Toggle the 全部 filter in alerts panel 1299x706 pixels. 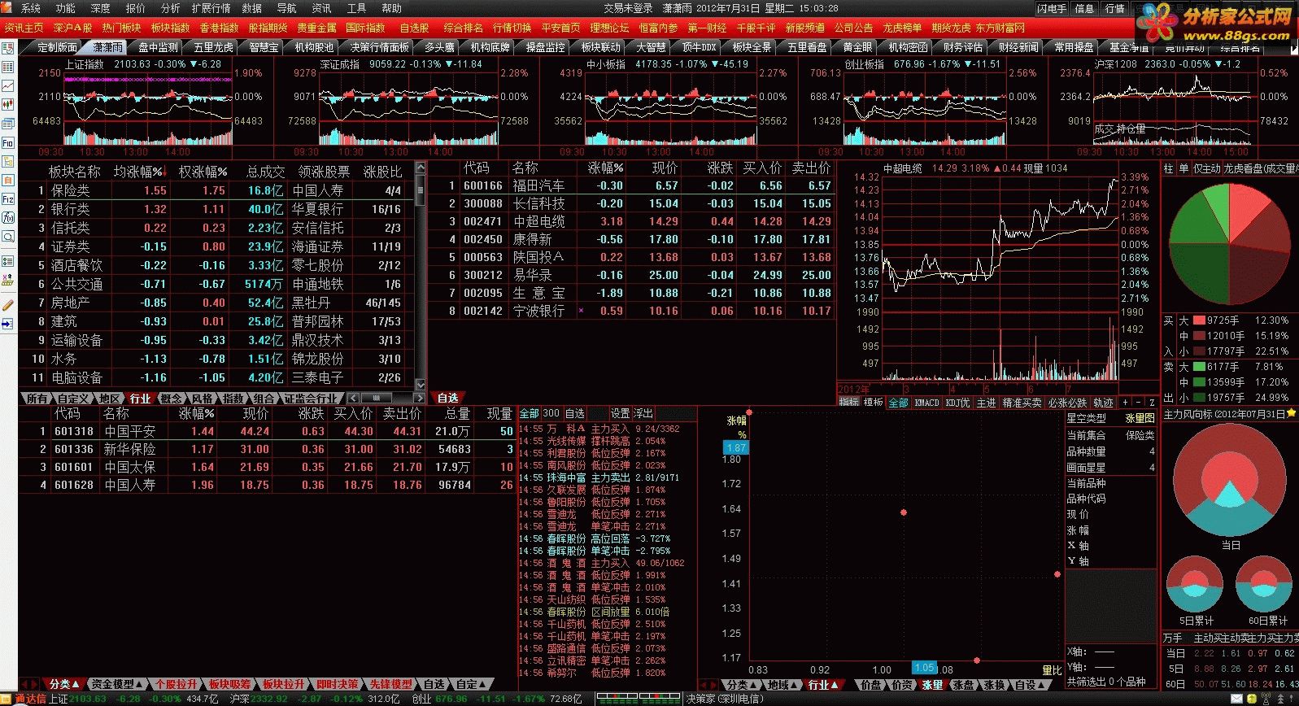(529, 413)
